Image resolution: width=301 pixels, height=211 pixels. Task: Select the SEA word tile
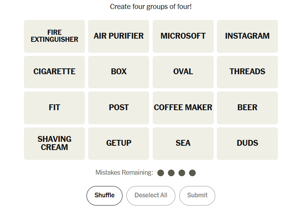click(x=183, y=143)
